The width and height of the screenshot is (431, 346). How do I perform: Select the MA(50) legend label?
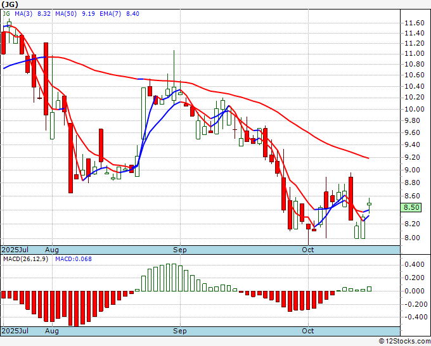(66, 14)
